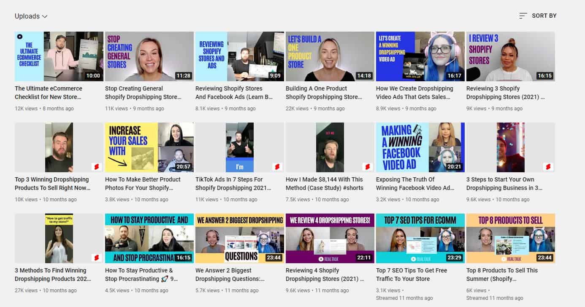Click the title 'Stop Creating General Shopify Dropshipping Store'
This screenshot has width=585, height=307.
click(143, 93)
